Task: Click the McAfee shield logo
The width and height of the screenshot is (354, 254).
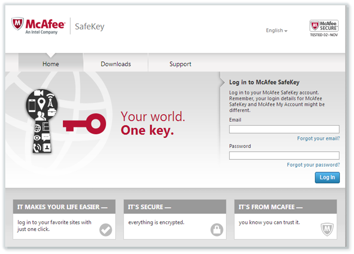Action: (17, 23)
